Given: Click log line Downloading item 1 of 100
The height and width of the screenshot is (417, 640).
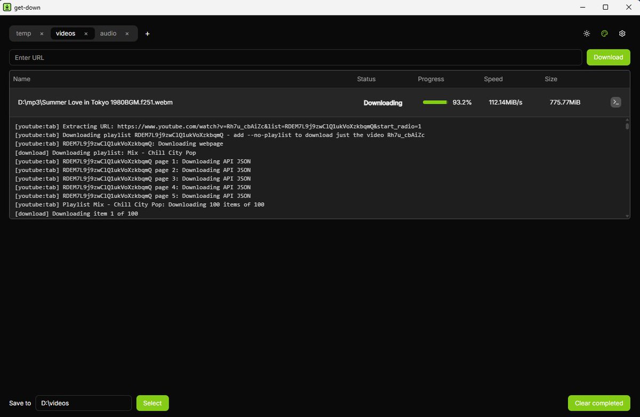Looking at the screenshot, I should tap(76, 213).
